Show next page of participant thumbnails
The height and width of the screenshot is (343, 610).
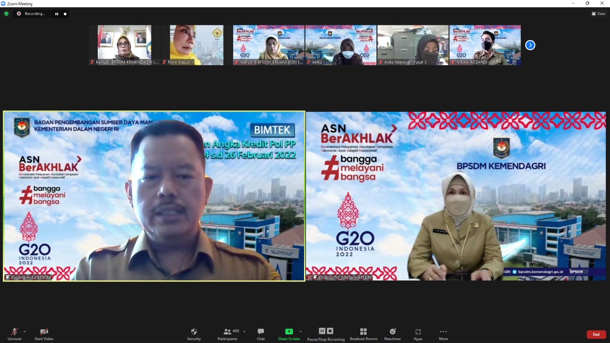530,45
